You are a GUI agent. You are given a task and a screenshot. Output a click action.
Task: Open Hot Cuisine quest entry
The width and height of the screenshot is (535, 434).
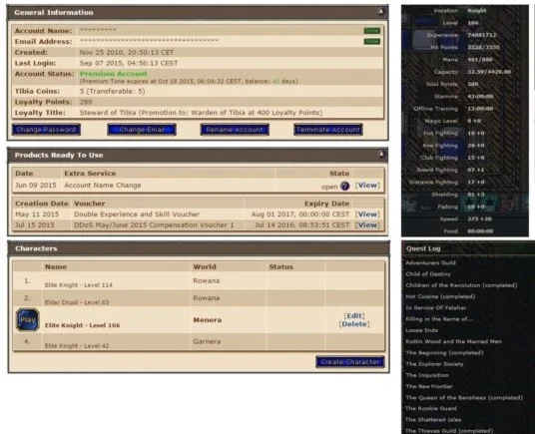point(440,296)
